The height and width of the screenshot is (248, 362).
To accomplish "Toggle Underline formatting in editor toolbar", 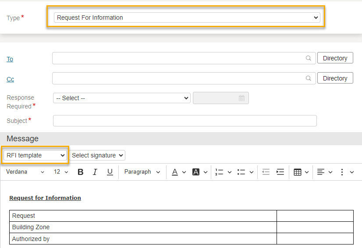I will tap(110, 172).
